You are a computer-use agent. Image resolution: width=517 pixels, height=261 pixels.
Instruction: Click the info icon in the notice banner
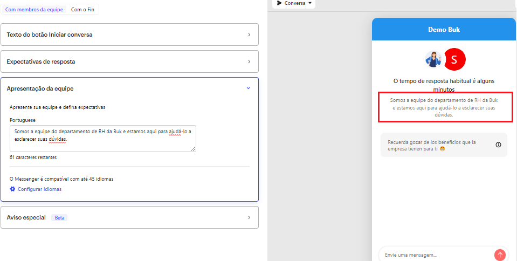[498, 145]
